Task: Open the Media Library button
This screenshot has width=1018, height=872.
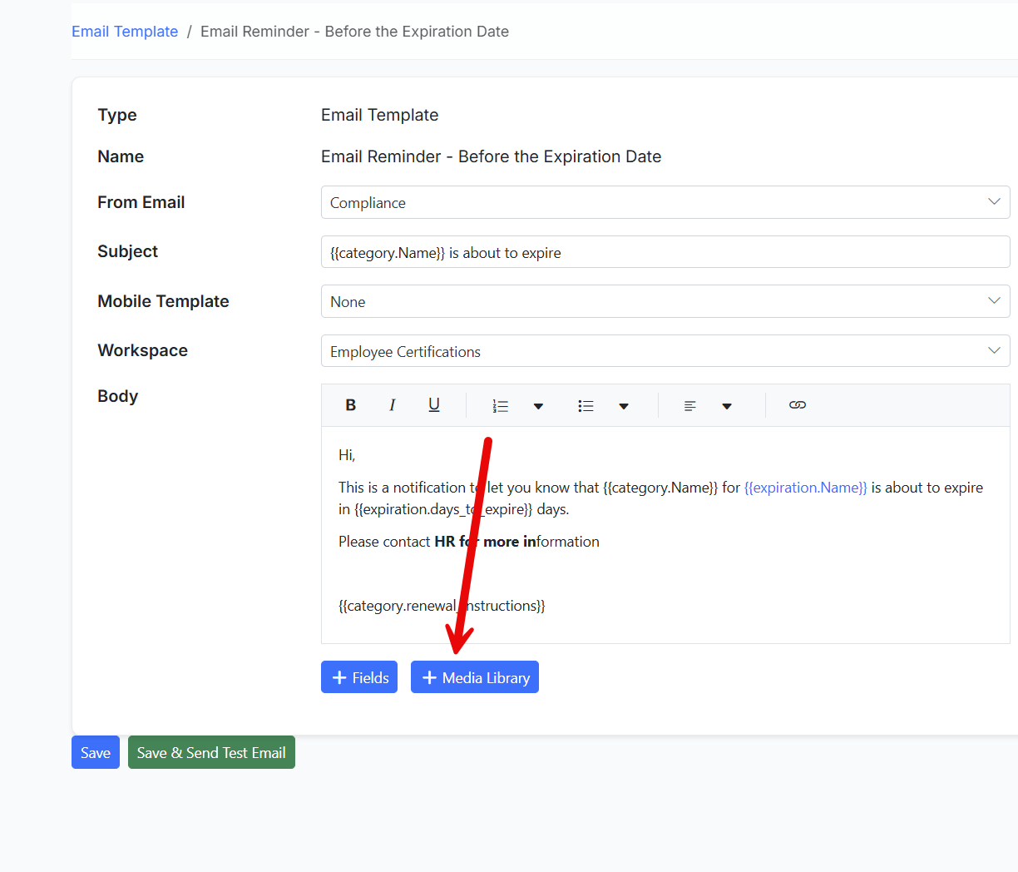Action: [475, 677]
